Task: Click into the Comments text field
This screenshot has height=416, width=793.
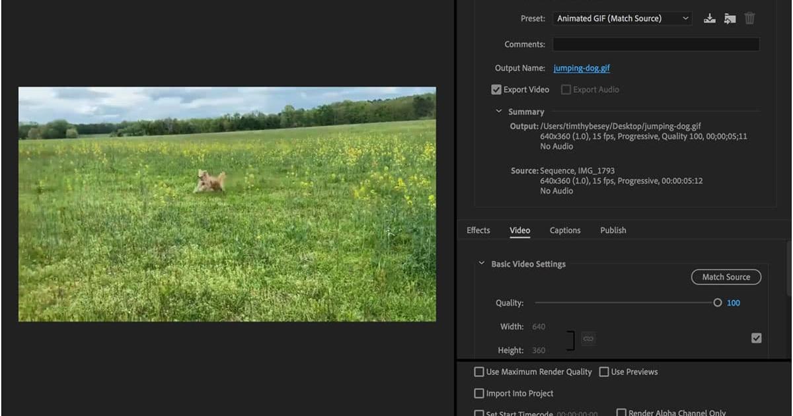Action: tap(656, 44)
